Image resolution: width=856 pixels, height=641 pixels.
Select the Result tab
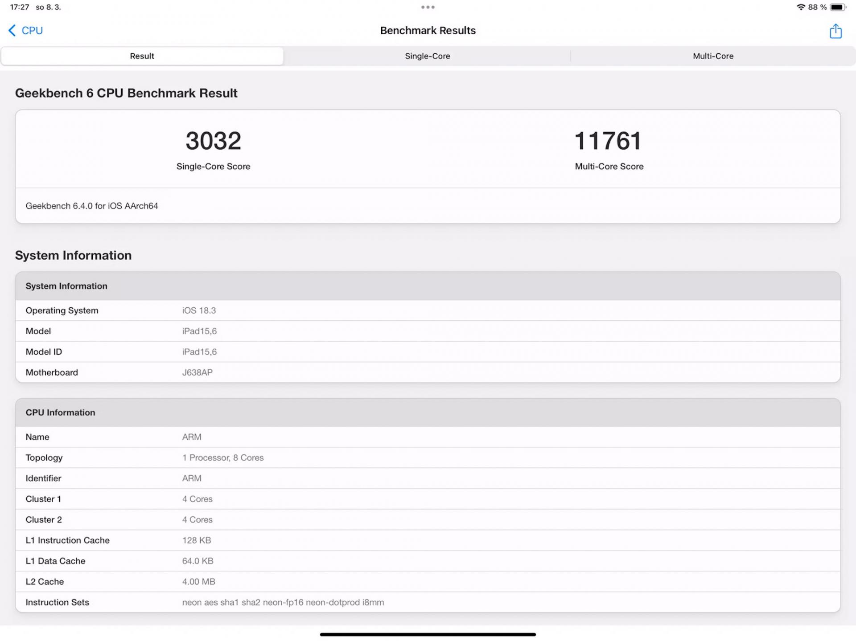(x=142, y=56)
